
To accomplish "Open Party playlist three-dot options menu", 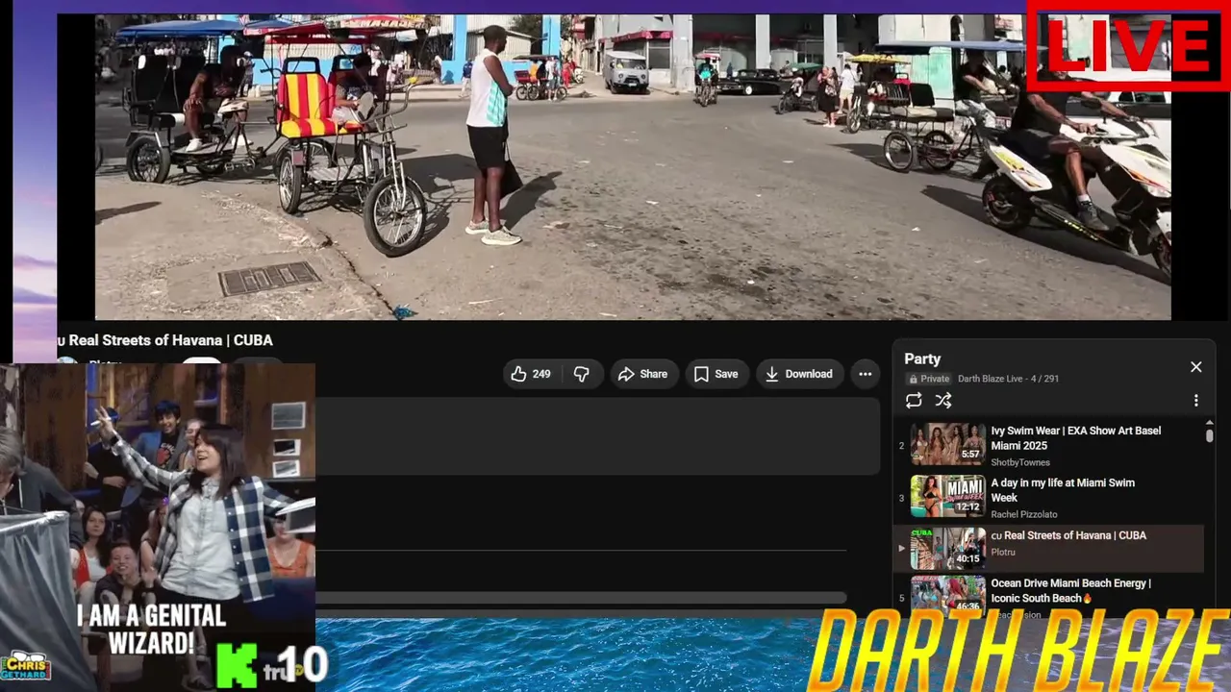I will coord(1195,401).
